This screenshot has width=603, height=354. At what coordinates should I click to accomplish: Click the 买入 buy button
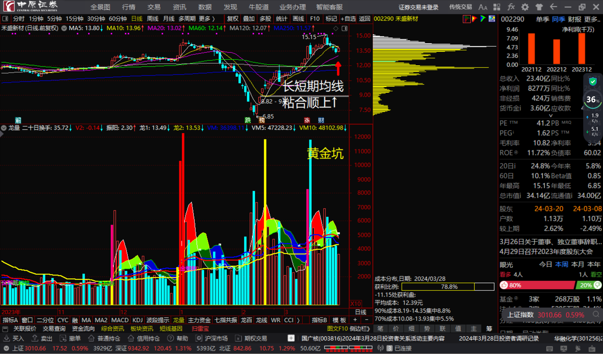14,339
